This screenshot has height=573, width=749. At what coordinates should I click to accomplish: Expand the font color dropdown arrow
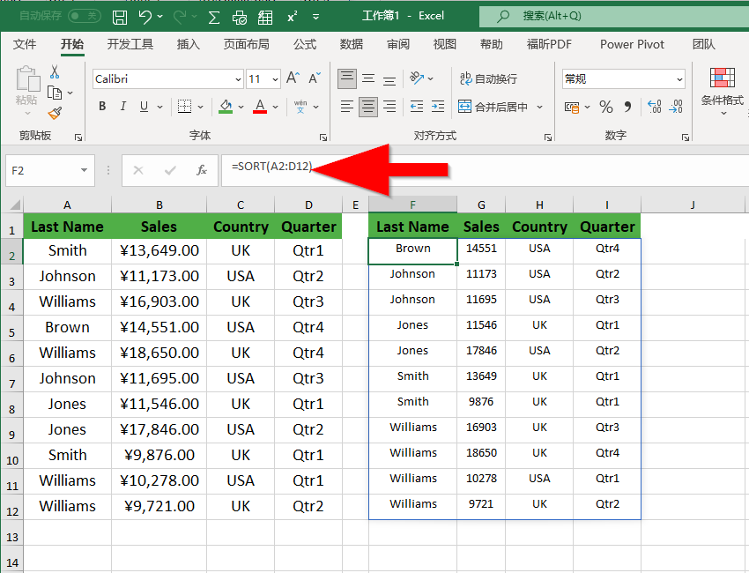pyautogui.click(x=275, y=107)
